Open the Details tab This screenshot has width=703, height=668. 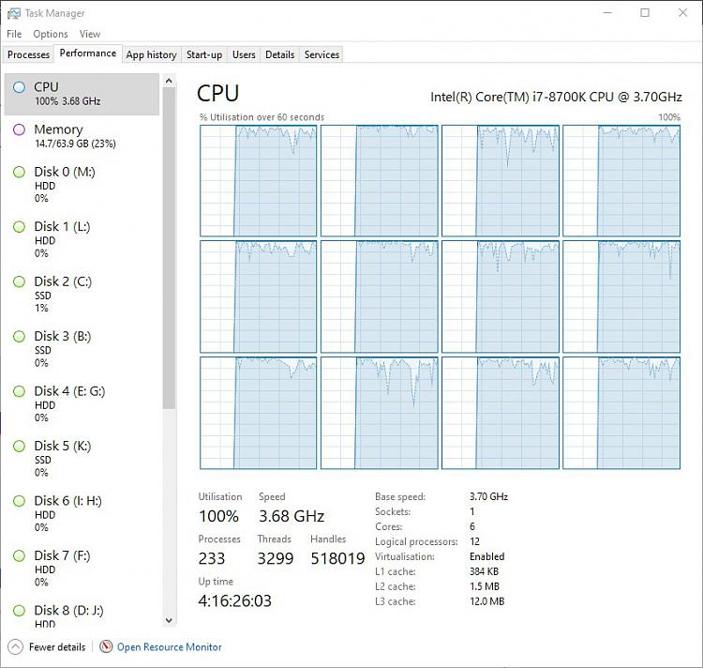tap(279, 54)
